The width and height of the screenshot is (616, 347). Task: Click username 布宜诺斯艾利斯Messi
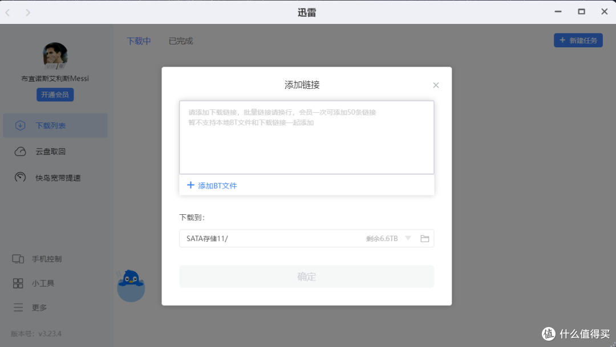point(55,79)
